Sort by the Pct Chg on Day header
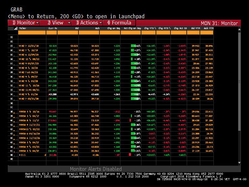 click(132, 28)
